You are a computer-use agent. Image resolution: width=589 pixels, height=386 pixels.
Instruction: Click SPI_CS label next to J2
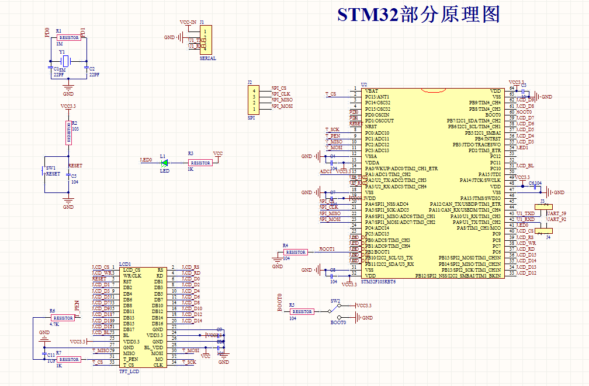coord(279,88)
